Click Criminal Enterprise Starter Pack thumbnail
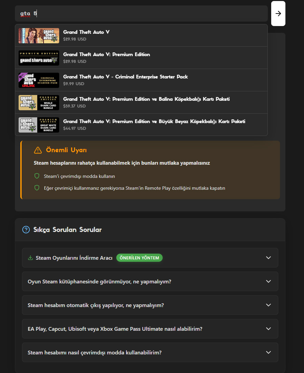The height and width of the screenshot is (373, 304). [39, 80]
